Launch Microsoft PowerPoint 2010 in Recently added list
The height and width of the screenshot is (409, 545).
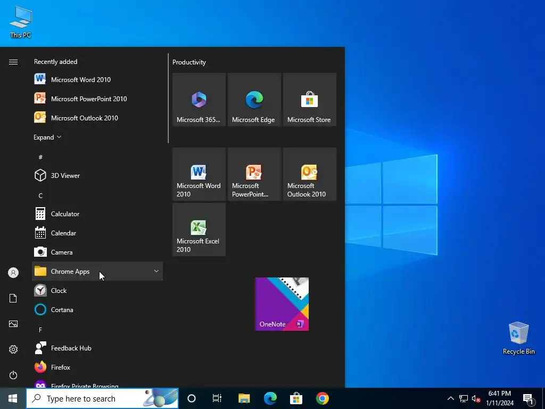pos(97,99)
